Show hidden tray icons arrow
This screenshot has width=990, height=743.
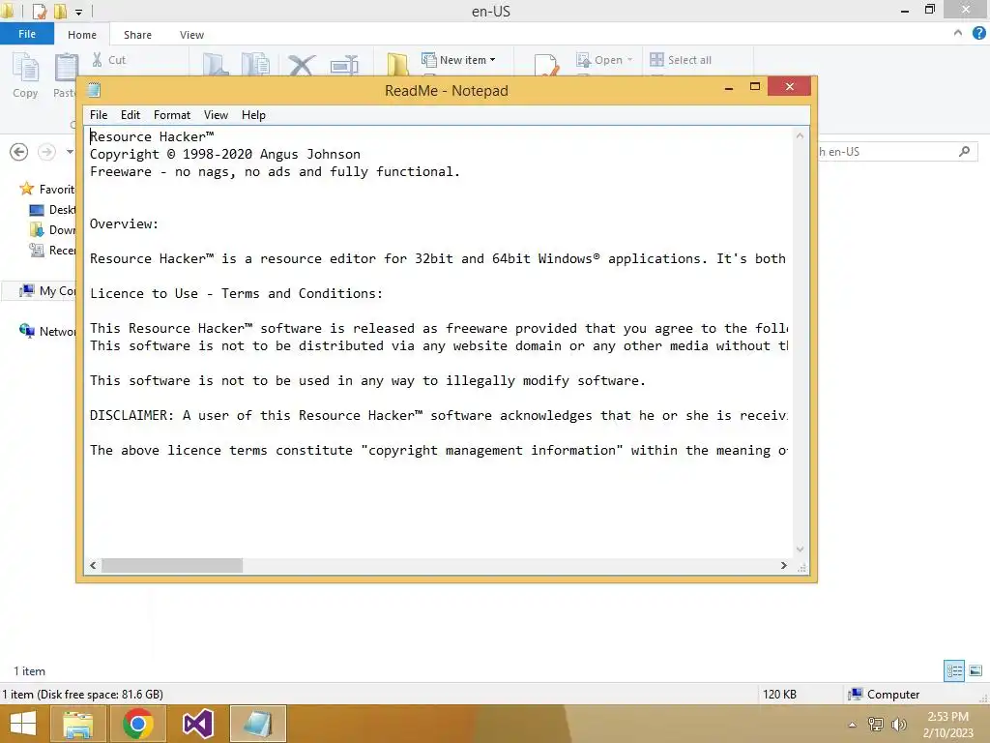852,725
